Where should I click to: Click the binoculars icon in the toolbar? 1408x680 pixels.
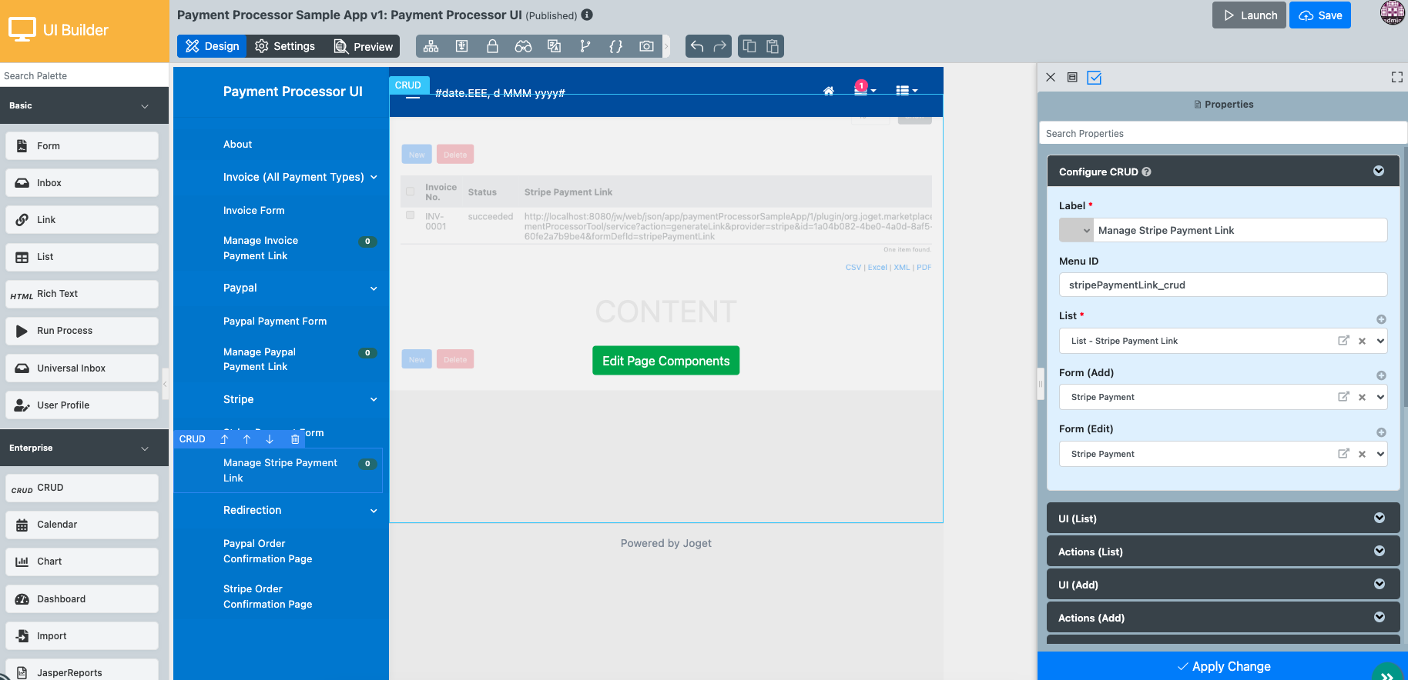point(523,46)
